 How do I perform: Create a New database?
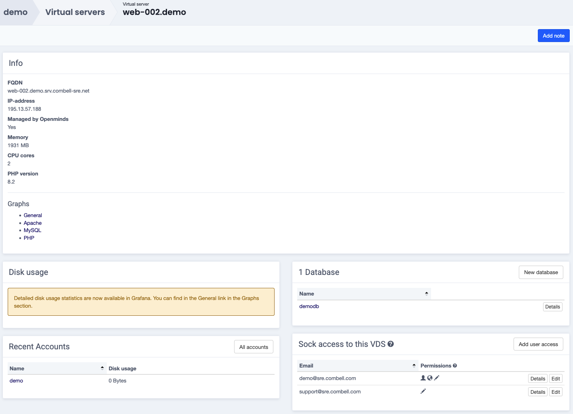tap(541, 272)
